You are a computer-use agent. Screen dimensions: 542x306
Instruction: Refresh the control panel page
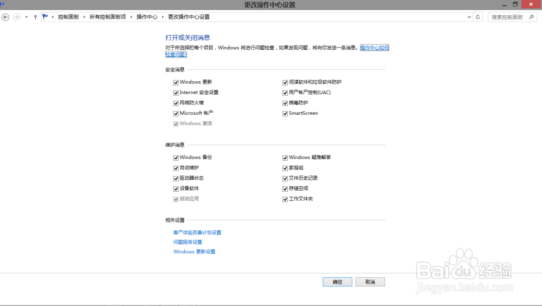(x=478, y=17)
